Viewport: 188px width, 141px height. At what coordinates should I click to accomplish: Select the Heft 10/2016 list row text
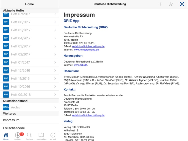(21, 87)
